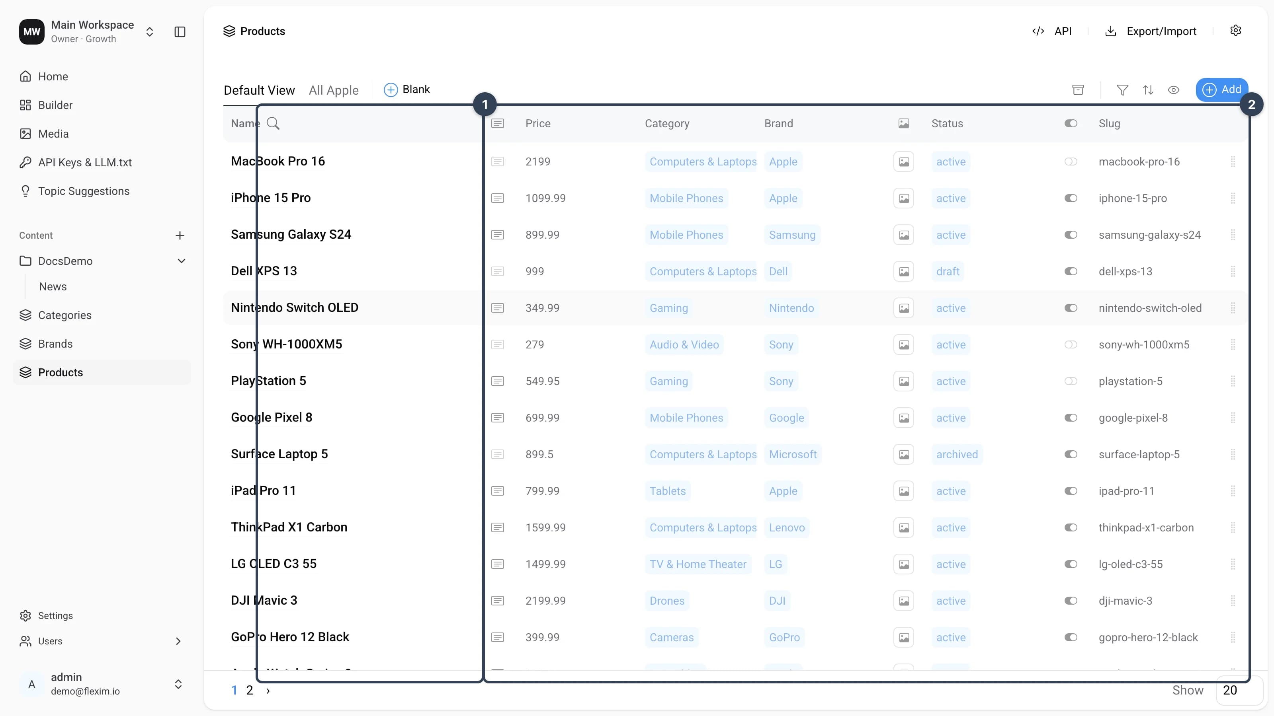Go to page 2
This screenshot has width=1274, height=716.
(250, 690)
